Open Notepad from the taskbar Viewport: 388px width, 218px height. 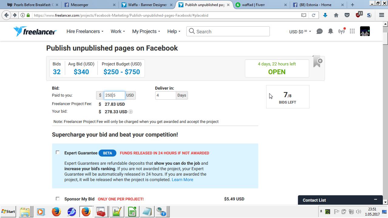147,212
